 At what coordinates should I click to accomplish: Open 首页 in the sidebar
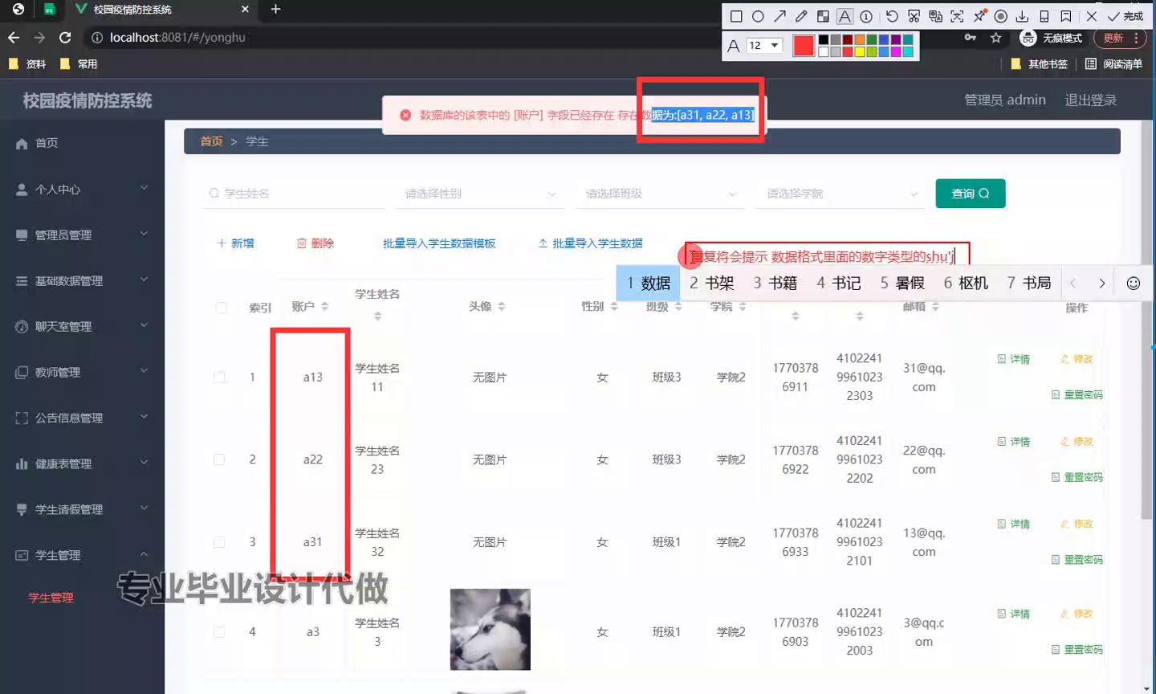(47, 143)
